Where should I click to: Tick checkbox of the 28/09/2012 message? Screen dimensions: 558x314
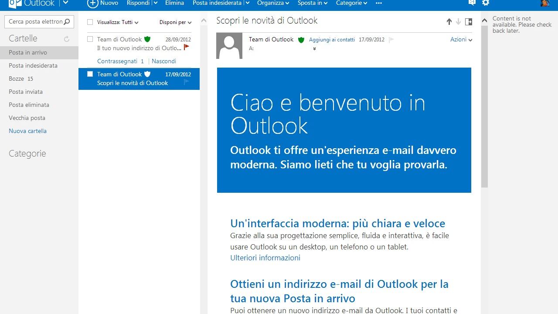coord(90,39)
